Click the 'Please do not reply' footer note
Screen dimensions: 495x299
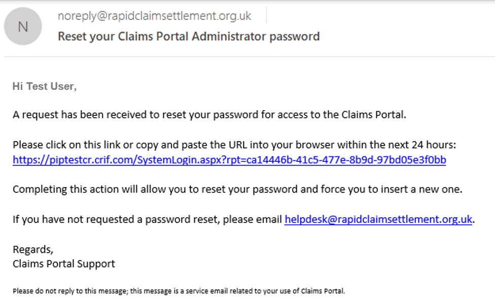(179, 291)
